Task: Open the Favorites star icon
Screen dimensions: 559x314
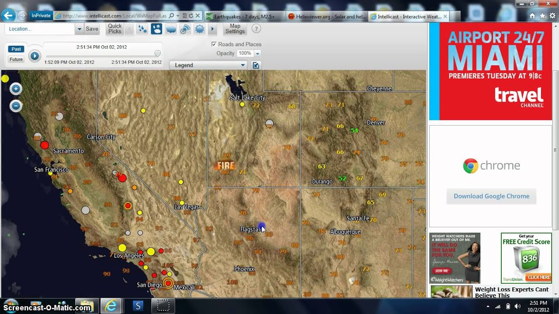Action: click(x=542, y=16)
